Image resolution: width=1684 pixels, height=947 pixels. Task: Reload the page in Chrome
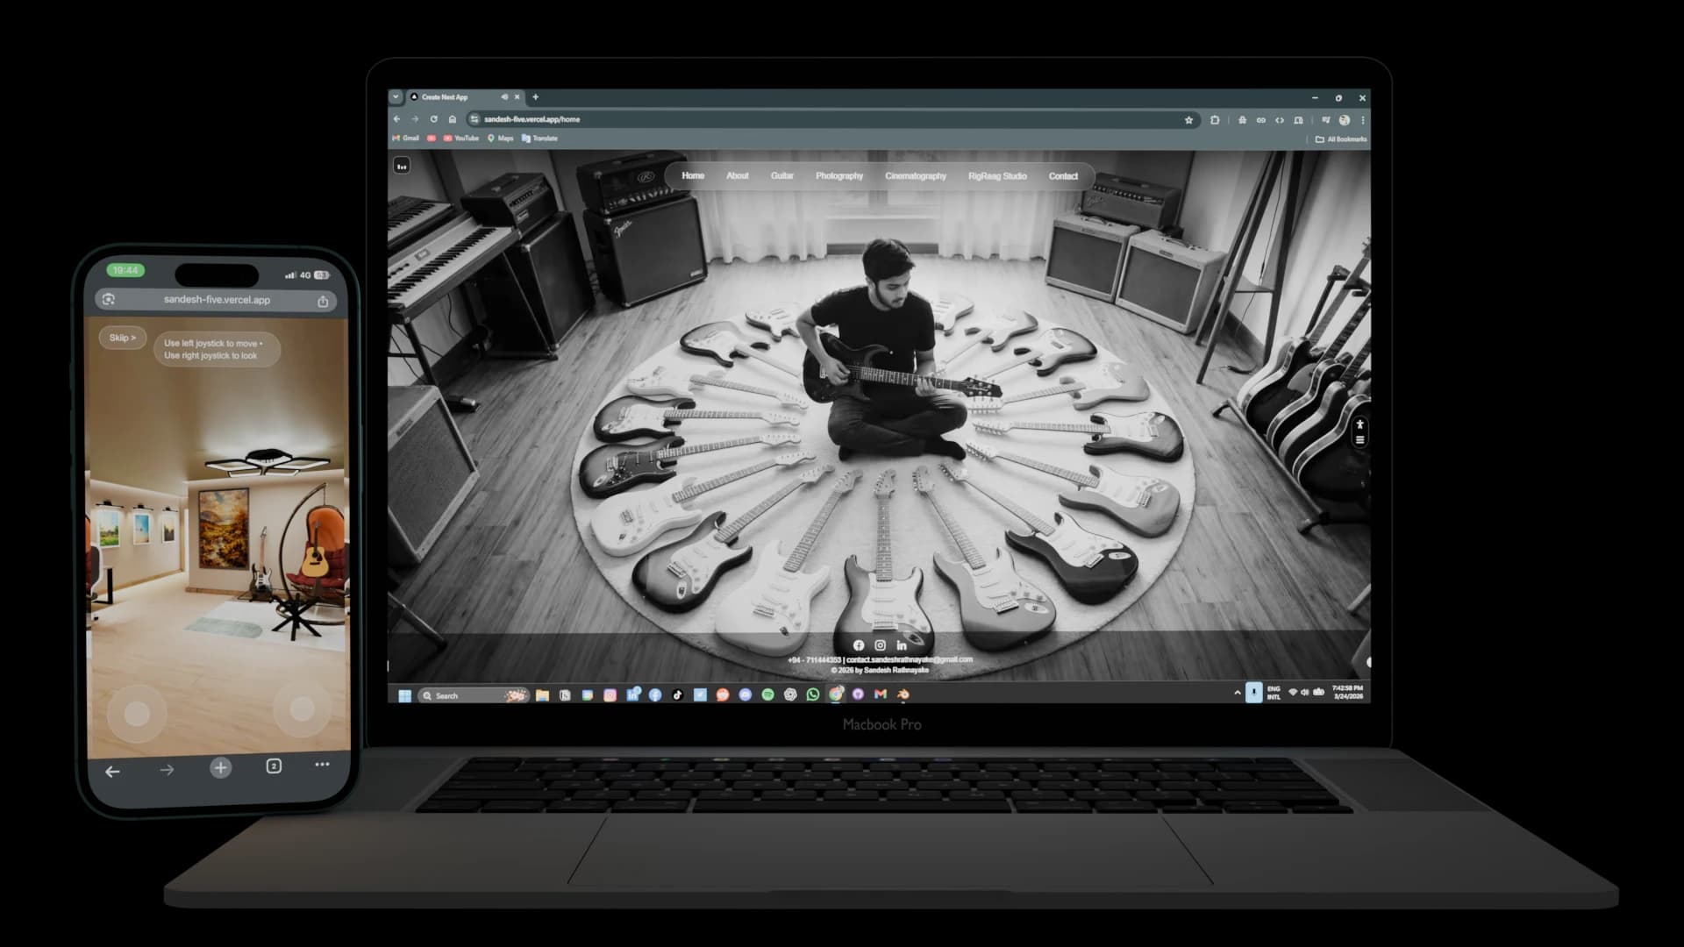tap(433, 119)
